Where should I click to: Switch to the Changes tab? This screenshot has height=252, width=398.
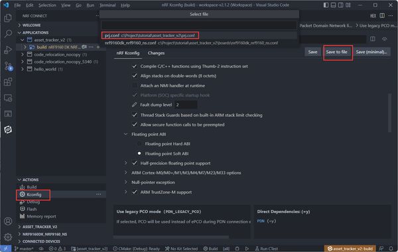[x=156, y=53]
